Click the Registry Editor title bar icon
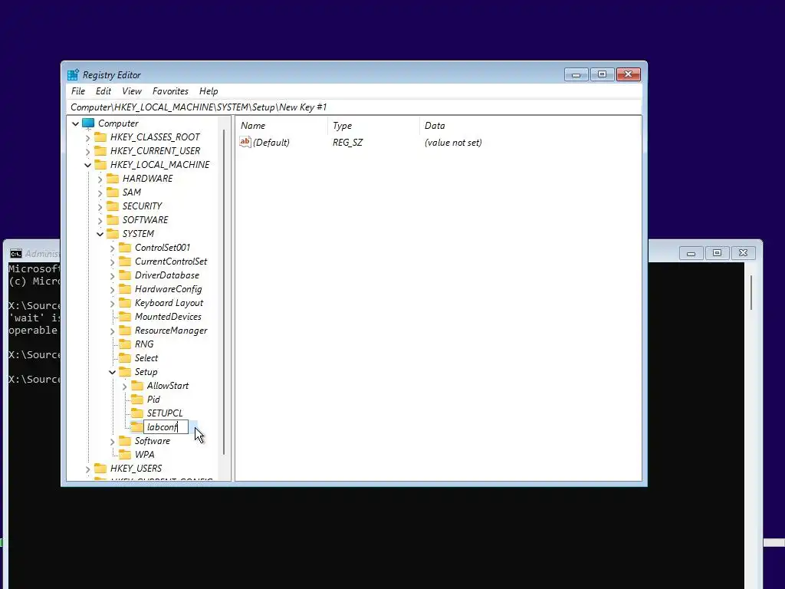 pyautogui.click(x=73, y=74)
